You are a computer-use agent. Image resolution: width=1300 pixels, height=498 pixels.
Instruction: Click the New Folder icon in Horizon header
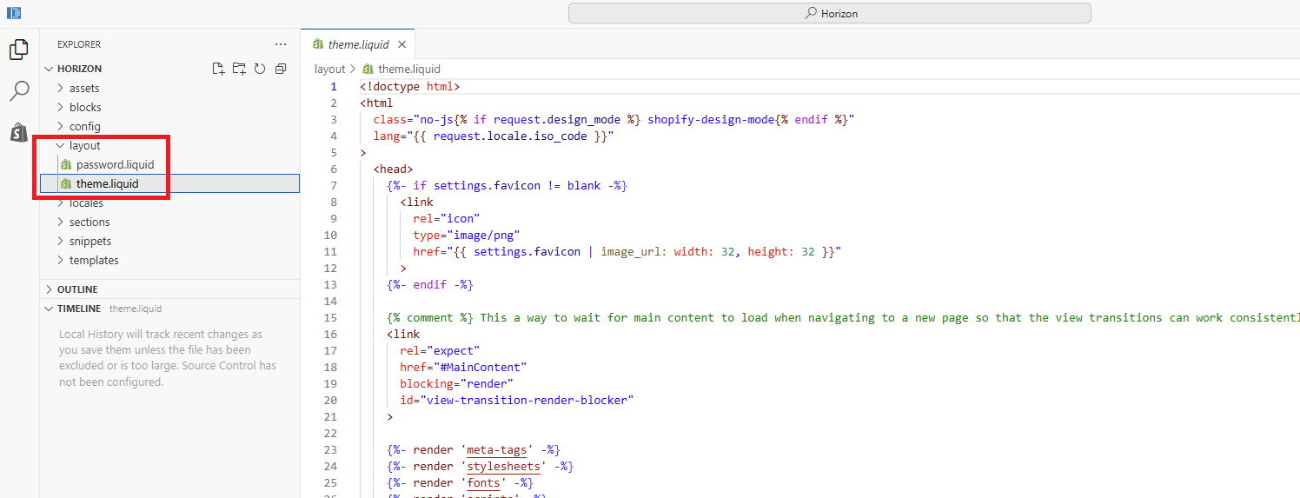(x=239, y=69)
